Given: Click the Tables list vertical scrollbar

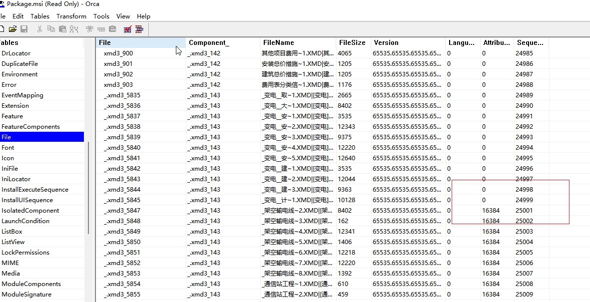Looking at the screenshot, I should pos(88,187).
